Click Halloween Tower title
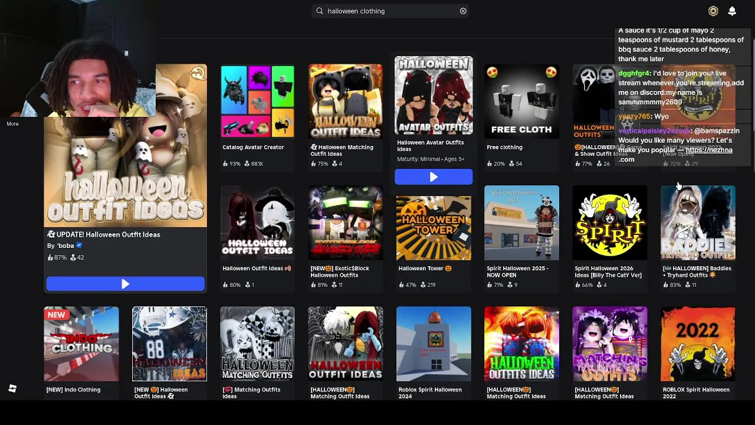Viewport: 755px width, 425px height. tap(425, 269)
